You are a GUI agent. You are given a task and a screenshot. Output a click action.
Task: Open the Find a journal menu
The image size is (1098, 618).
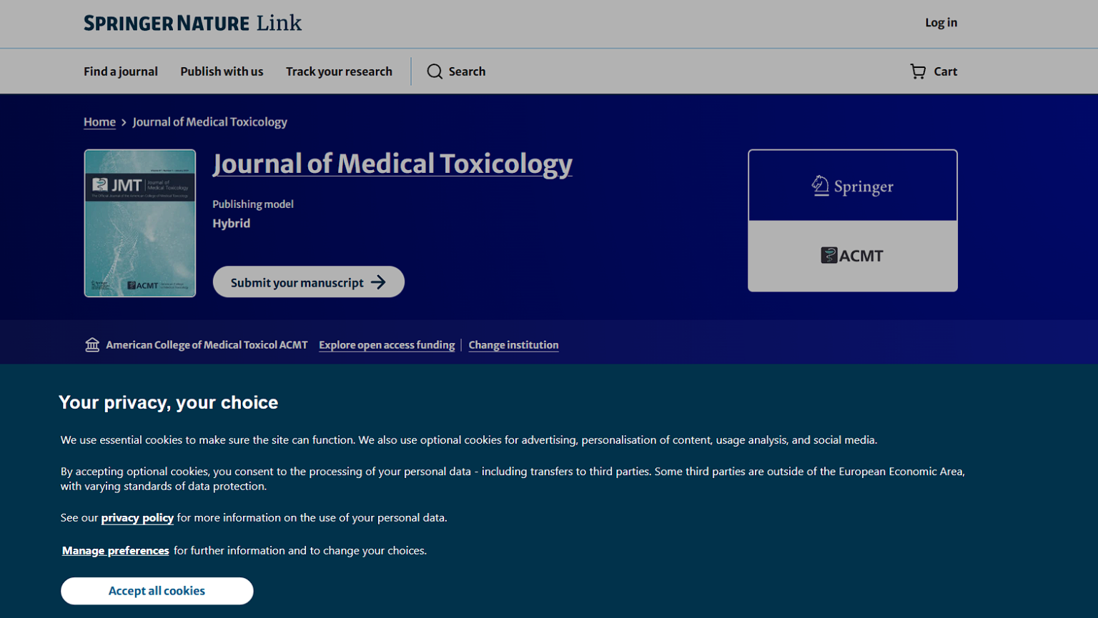(x=120, y=71)
